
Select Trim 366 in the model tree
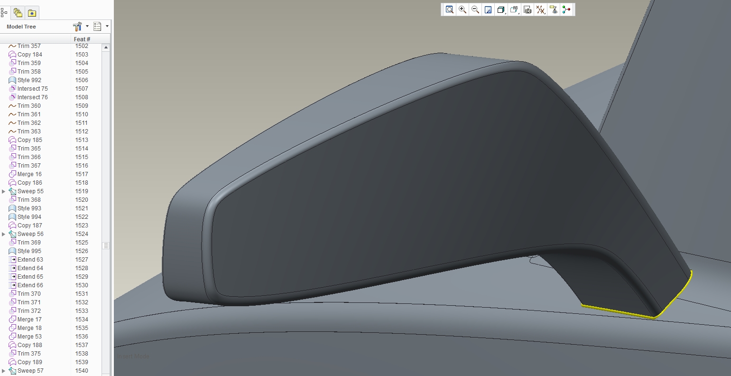[x=29, y=157]
